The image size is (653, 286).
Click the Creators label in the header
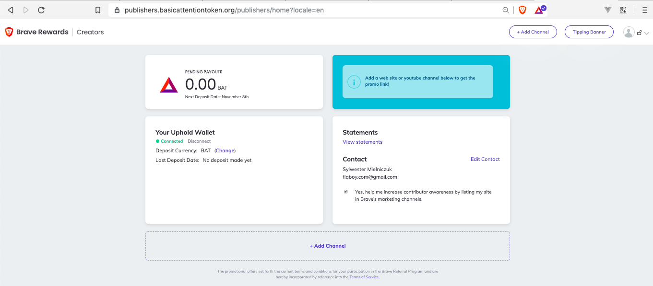(x=90, y=32)
